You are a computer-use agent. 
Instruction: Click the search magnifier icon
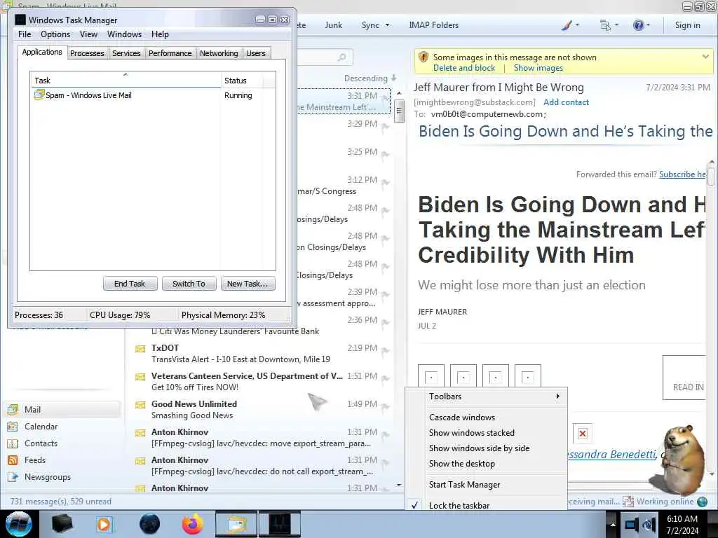pos(341,57)
